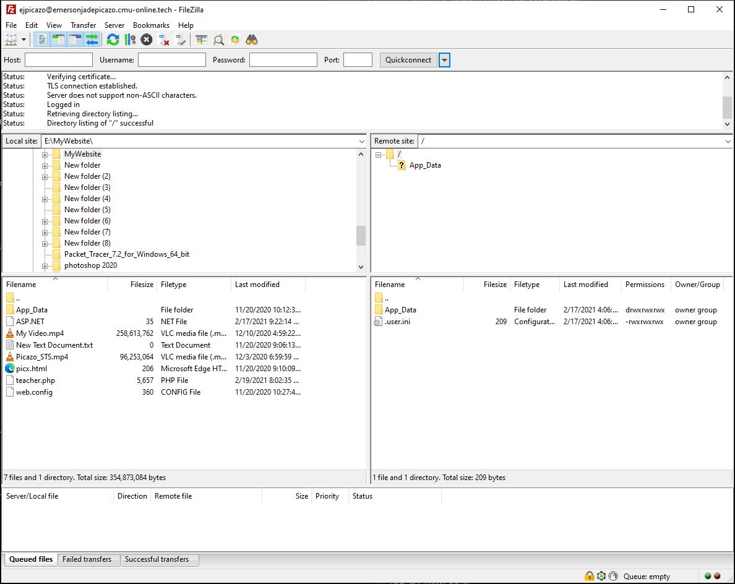Click the padlock encryption icon in status bar
The height and width of the screenshot is (584, 735).
pyautogui.click(x=589, y=576)
